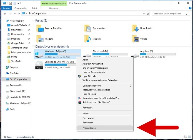Viewport: 193px width, 140px height.
Task: Click the help question mark icon
Action: [190, 8]
